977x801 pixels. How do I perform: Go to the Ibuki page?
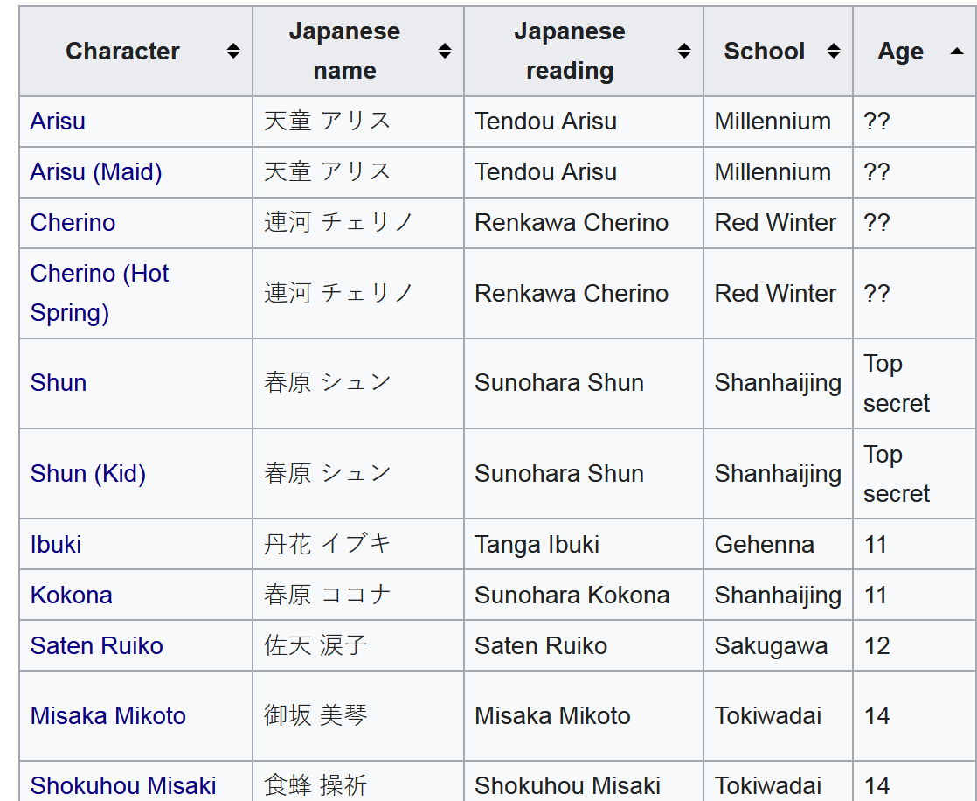56,545
